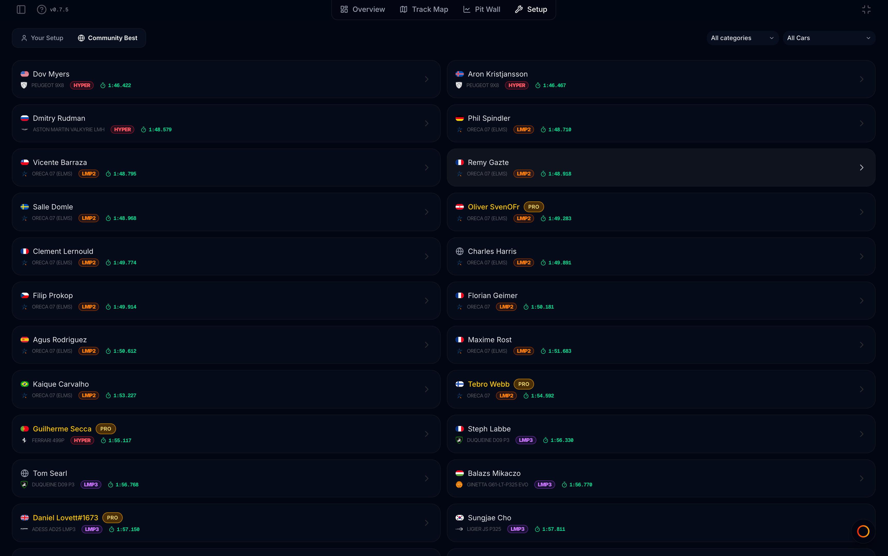This screenshot has width=888, height=556.
Task: Expand Oliver SvenOFr setup chevron
Action: point(862,212)
